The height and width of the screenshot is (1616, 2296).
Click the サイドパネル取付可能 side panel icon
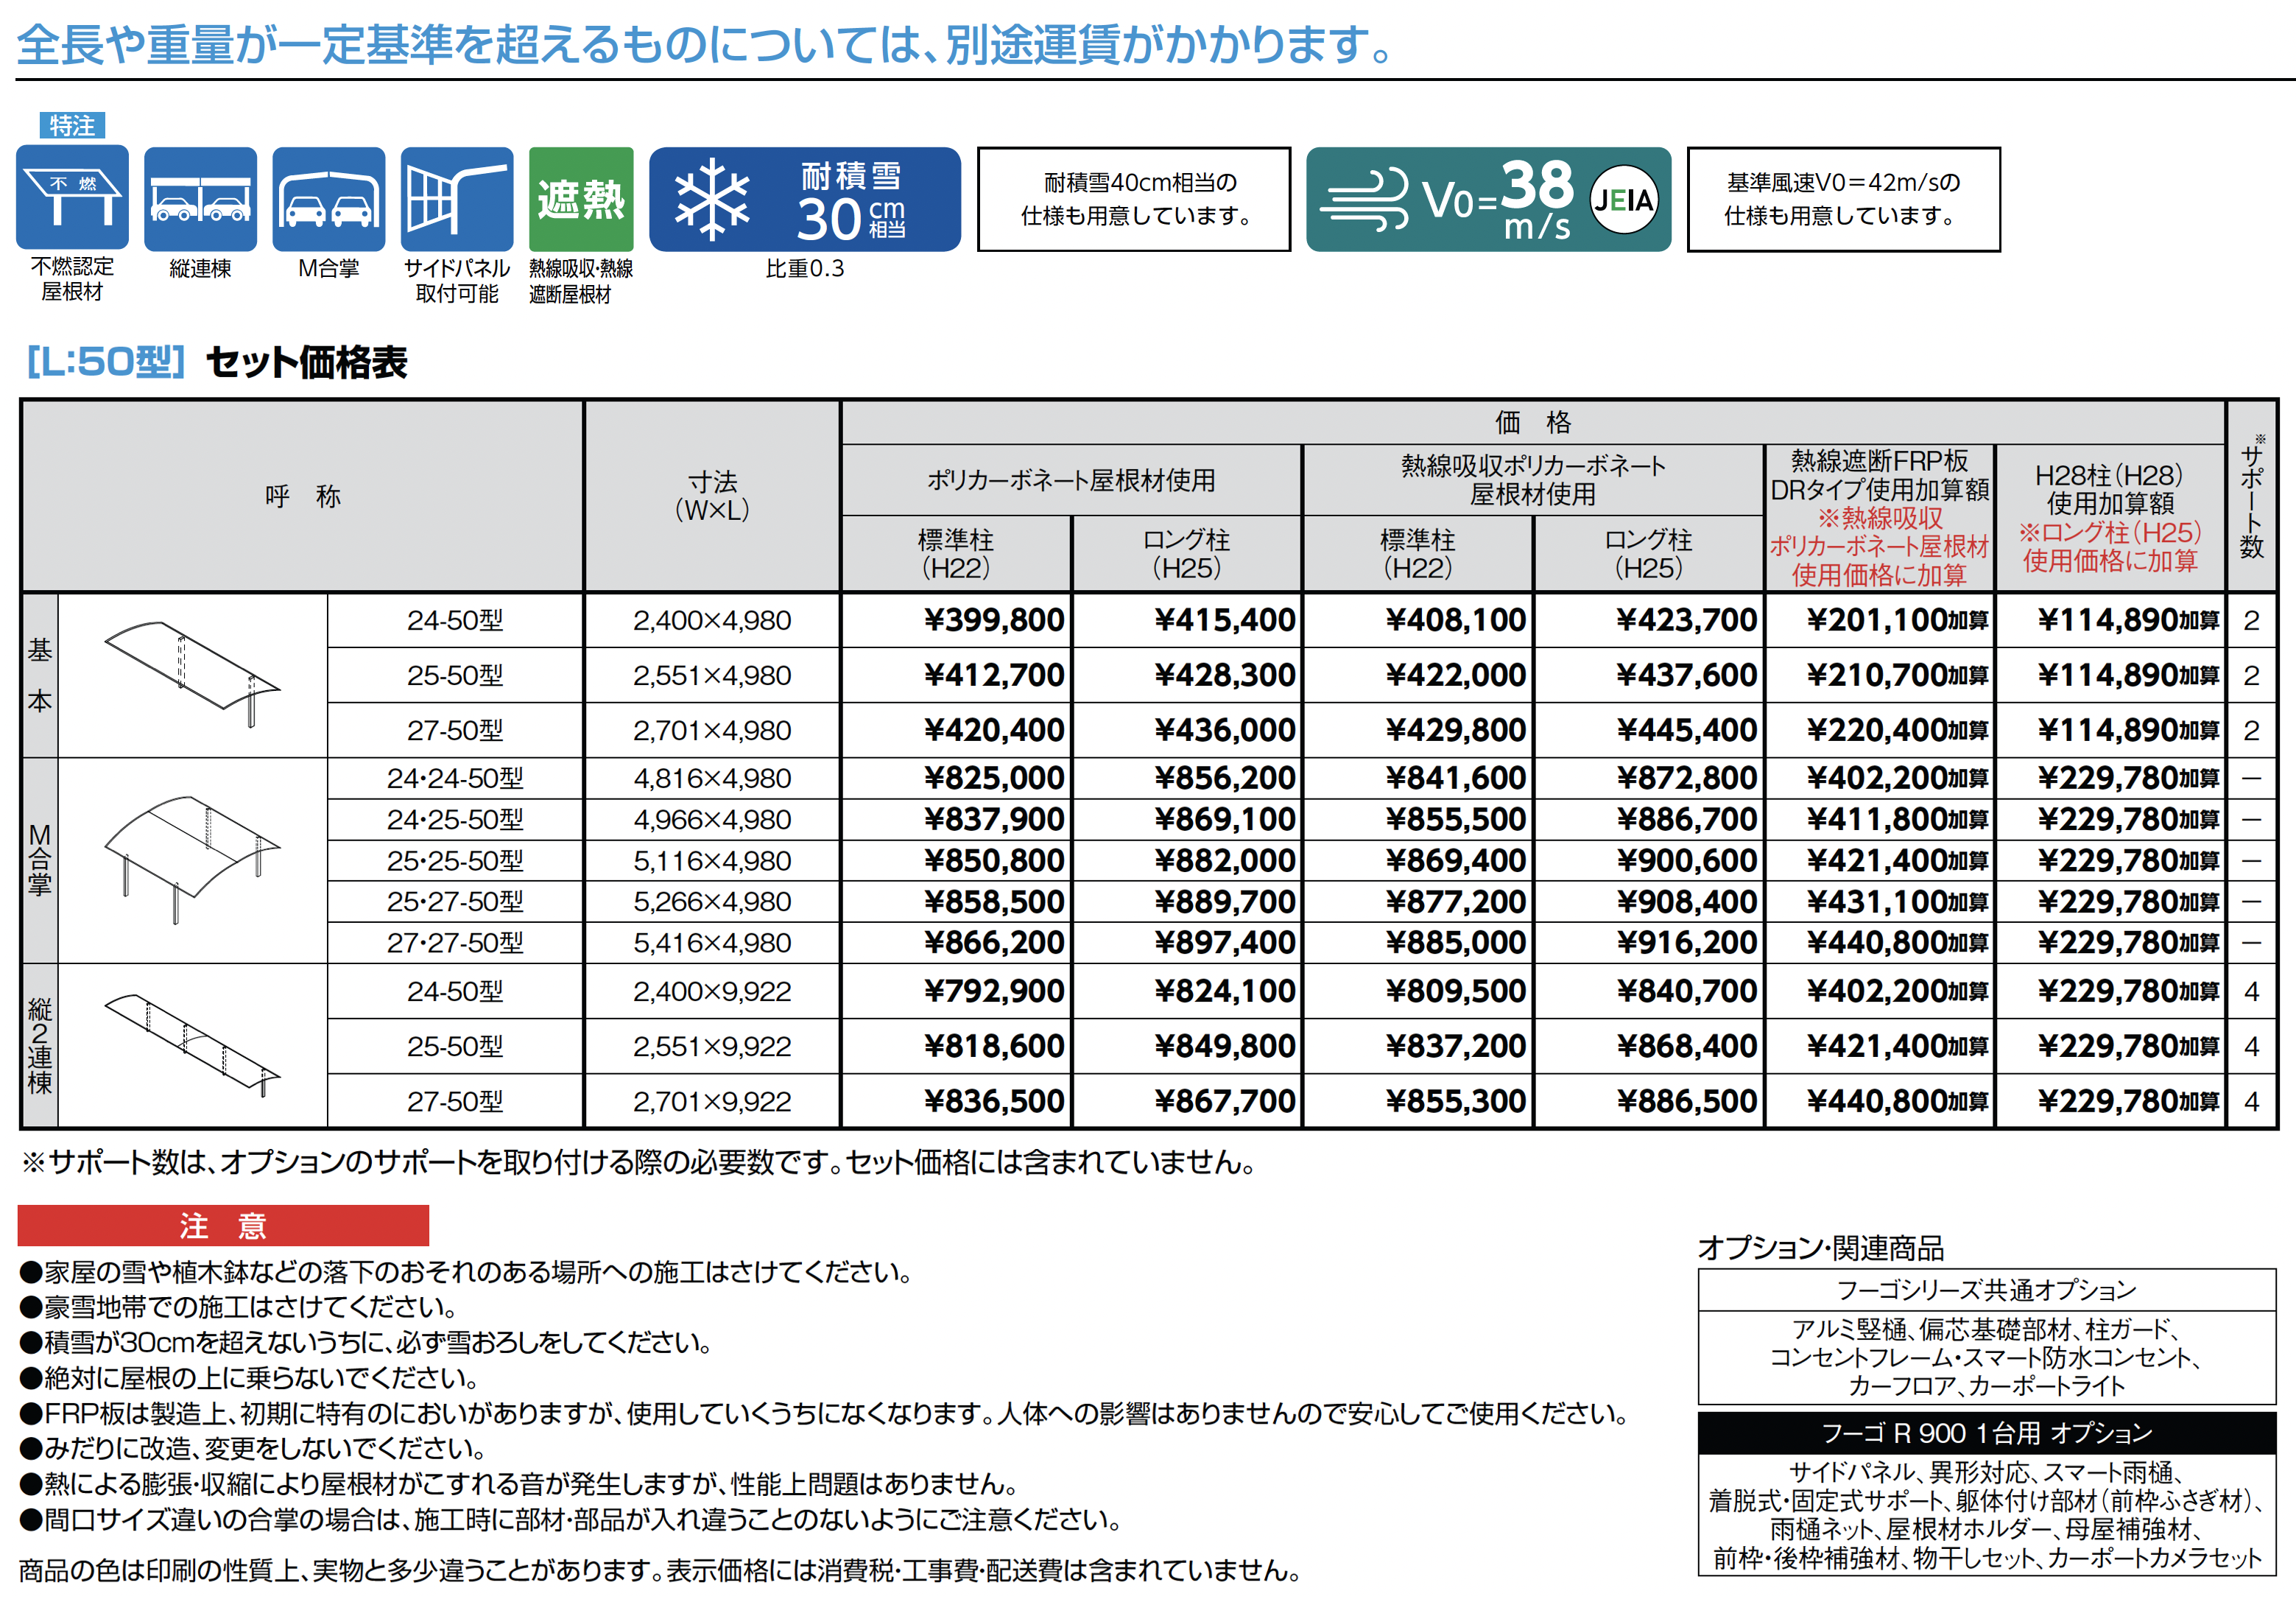point(456,198)
